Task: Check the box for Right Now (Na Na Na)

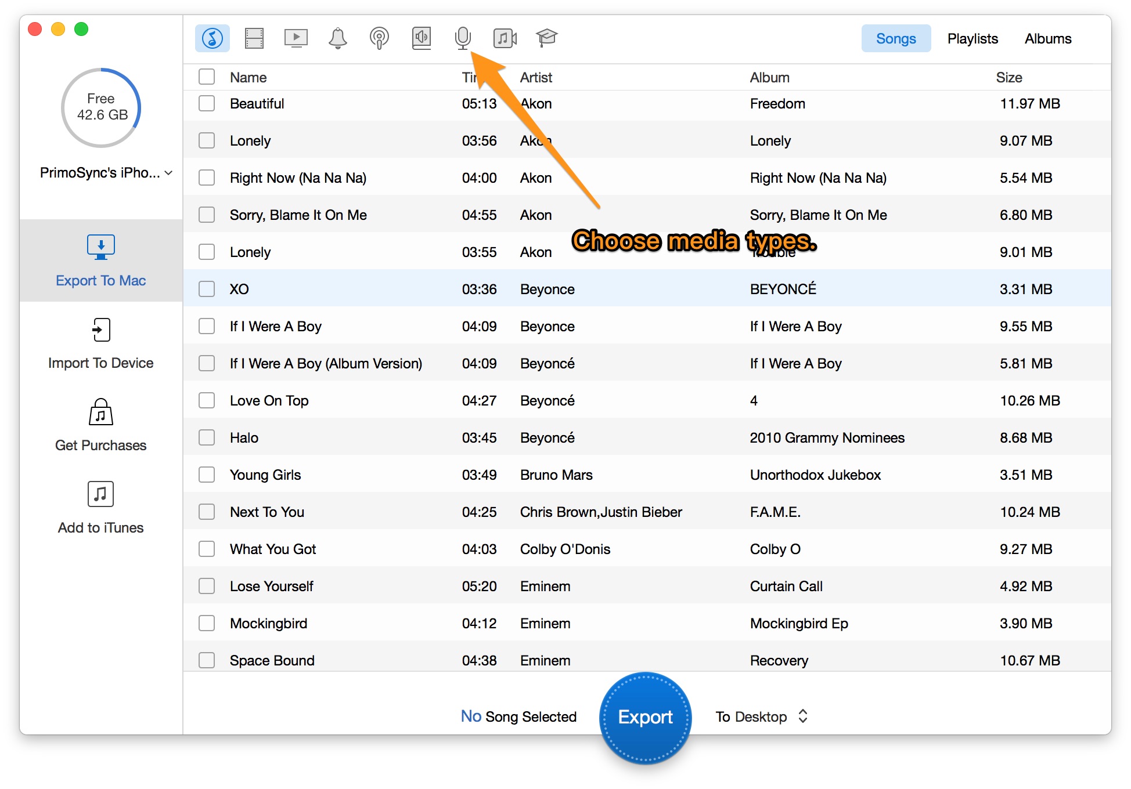Action: [x=207, y=178]
